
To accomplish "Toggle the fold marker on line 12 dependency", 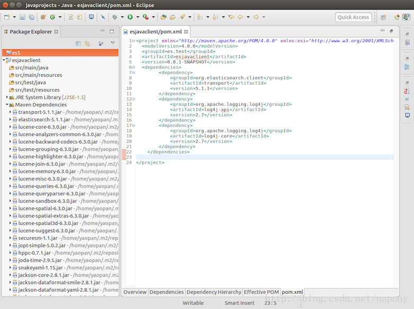I will pyautogui.click(x=134, y=99).
